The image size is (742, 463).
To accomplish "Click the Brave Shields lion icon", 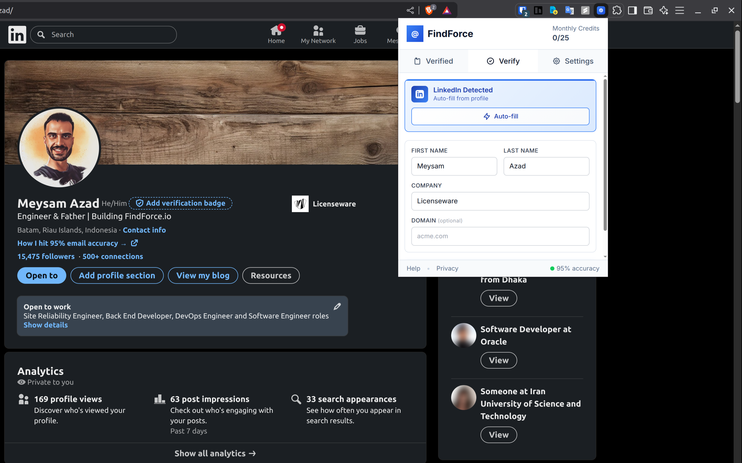I will (429, 10).
